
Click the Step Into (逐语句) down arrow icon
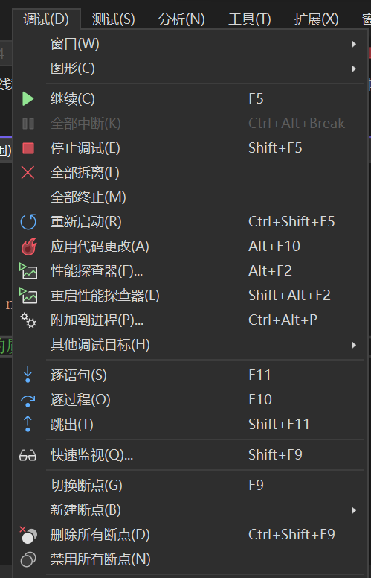coord(28,375)
